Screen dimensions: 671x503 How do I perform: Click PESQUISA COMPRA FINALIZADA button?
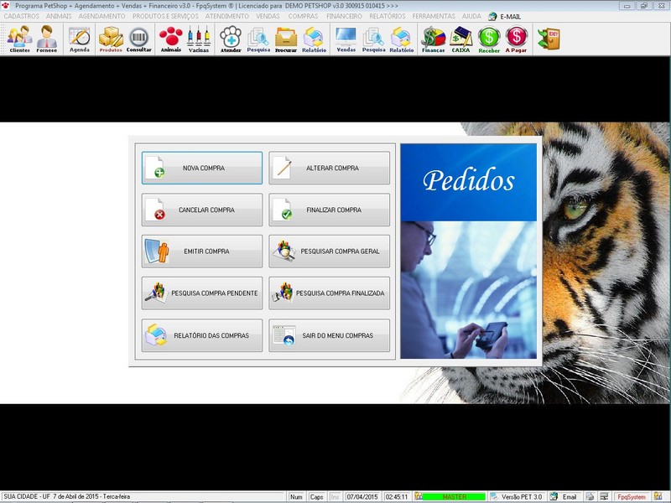(x=329, y=293)
